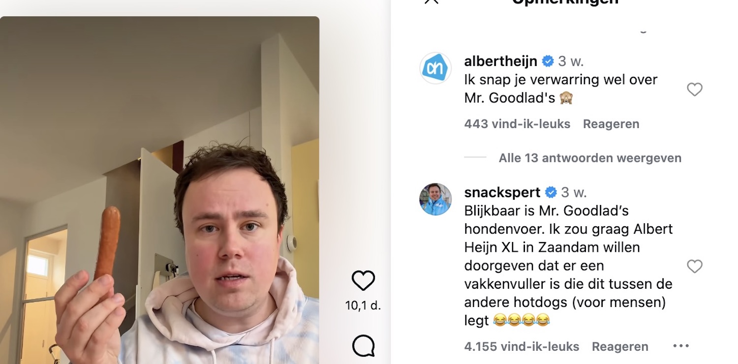This screenshot has height=364, width=738.
Task: Open the albertheijn username link
Action: pos(501,61)
